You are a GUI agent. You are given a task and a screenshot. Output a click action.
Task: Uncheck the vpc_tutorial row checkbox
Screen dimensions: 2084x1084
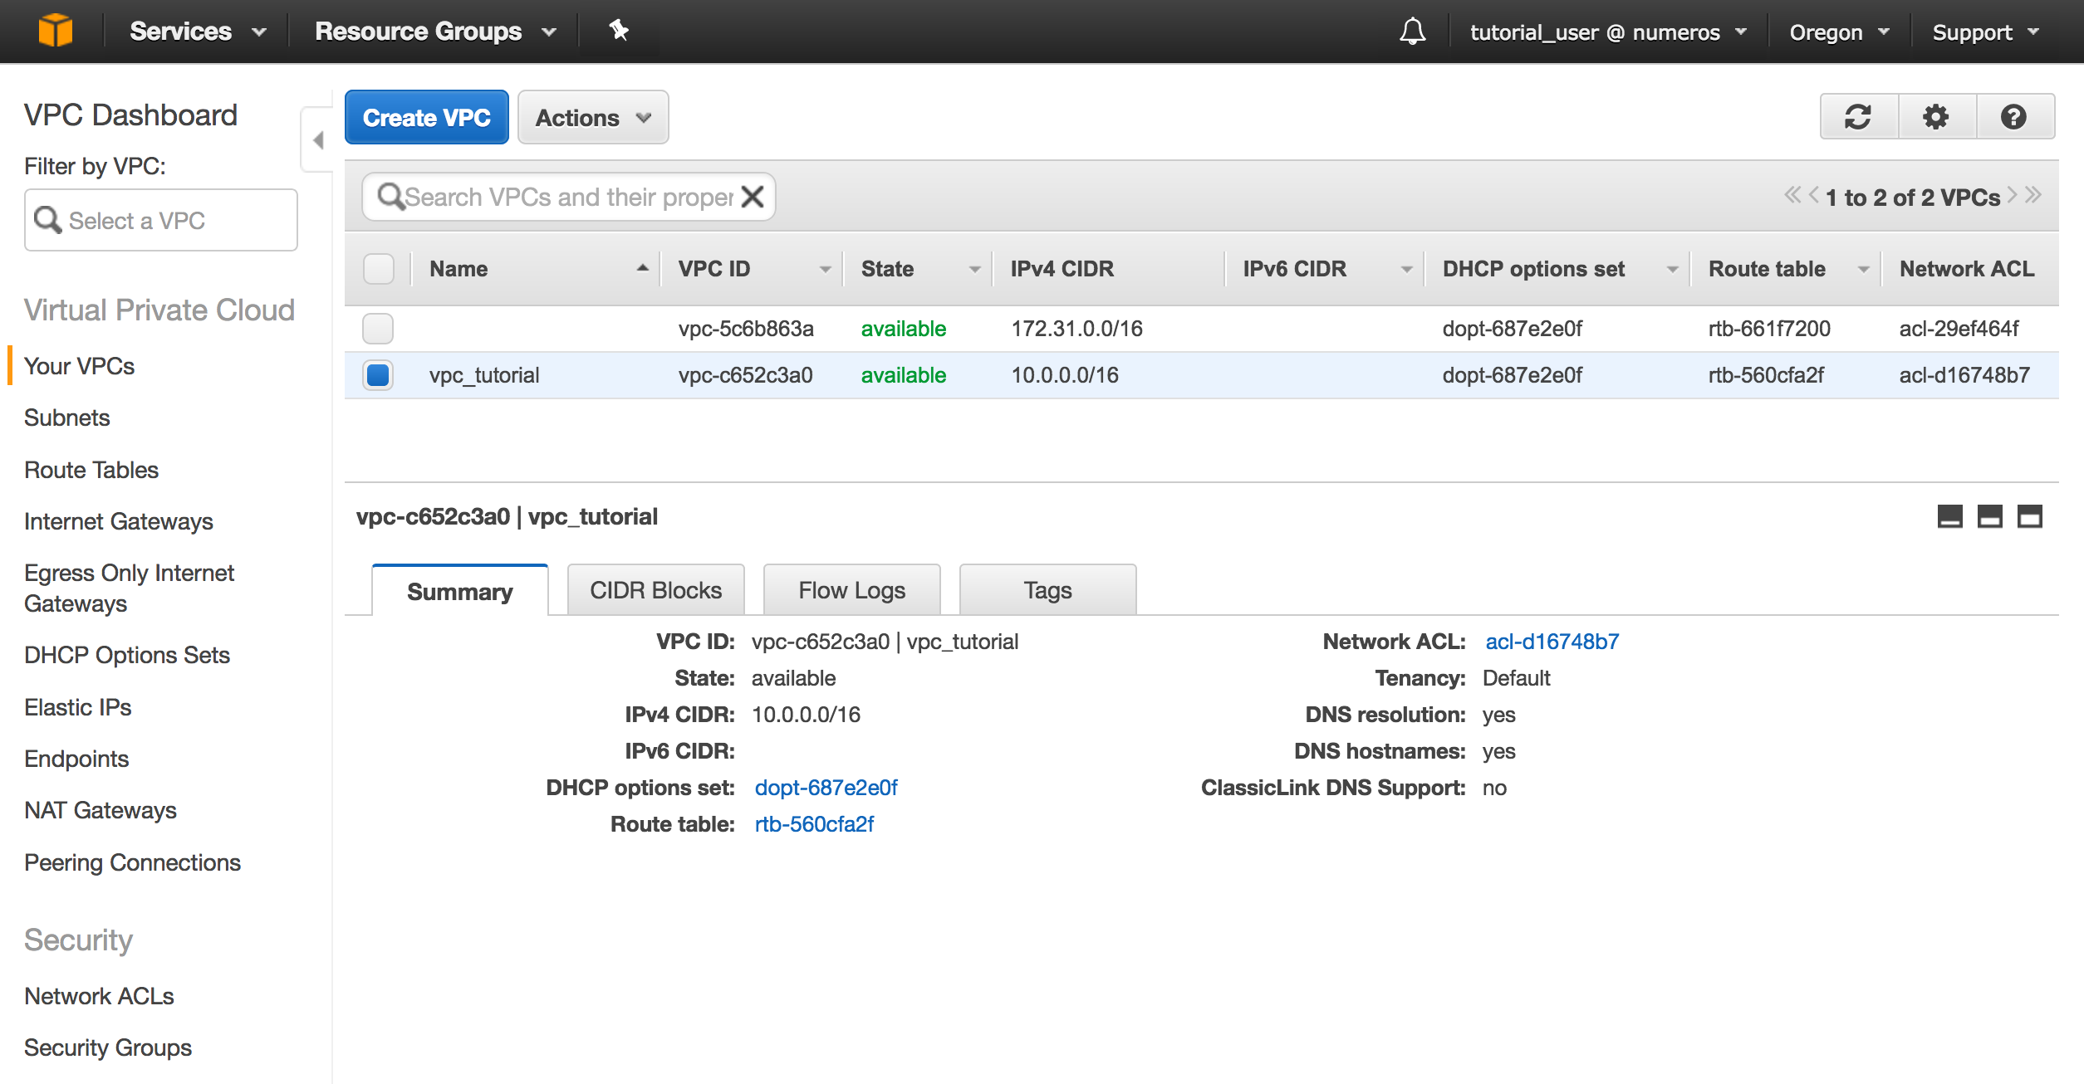coord(378,375)
